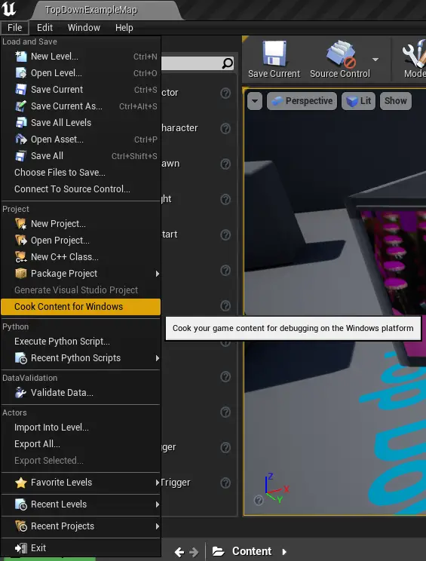Image resolution: width=426 pixels, height=561 pixels.
Task: Click the help question icon beside Trigger
Action: tap(225, 483)
